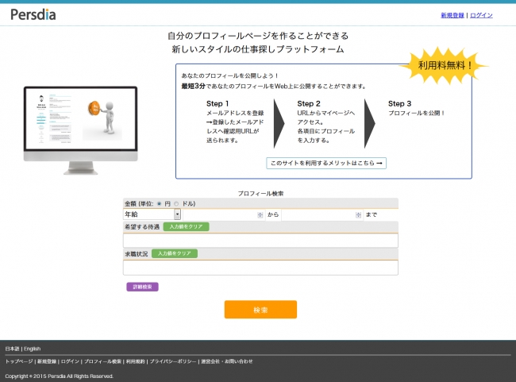Clear the 求職状況 input values
Viewport: 516px width, 382px height.
174,253
